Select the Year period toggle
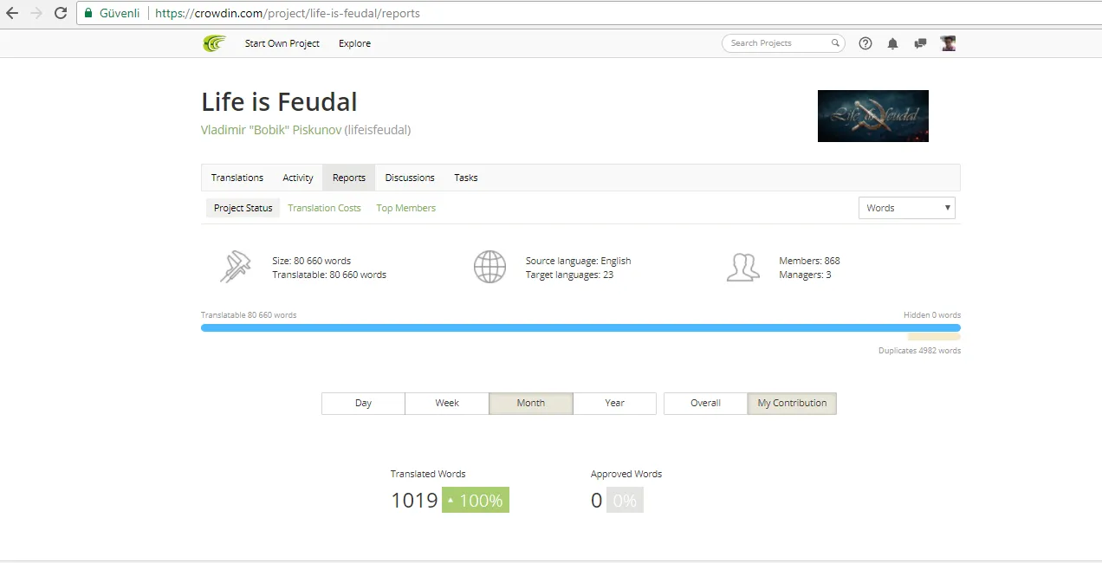 [x=615, y=403]
